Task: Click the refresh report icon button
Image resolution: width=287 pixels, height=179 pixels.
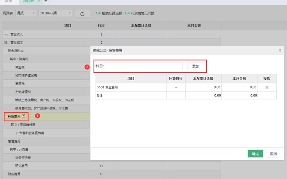Action: point(82,13)
